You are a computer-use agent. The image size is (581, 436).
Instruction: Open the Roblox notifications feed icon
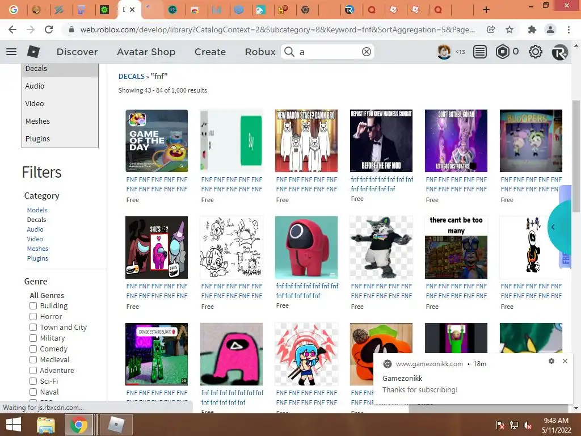click(x=480, y=52)
